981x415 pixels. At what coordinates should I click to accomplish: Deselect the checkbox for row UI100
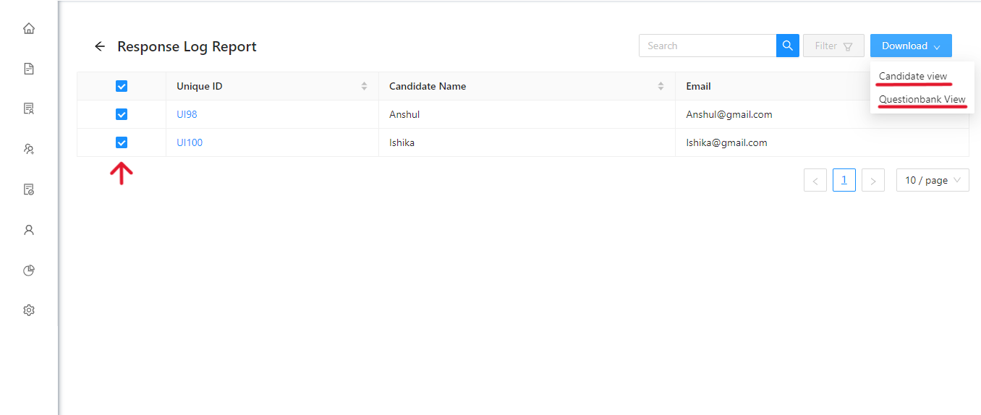pos(122,142)
